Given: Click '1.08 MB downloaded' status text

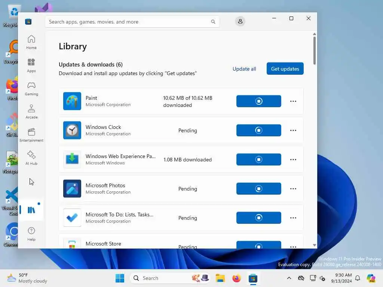Looking at the screenshot, I should (188, 160).
